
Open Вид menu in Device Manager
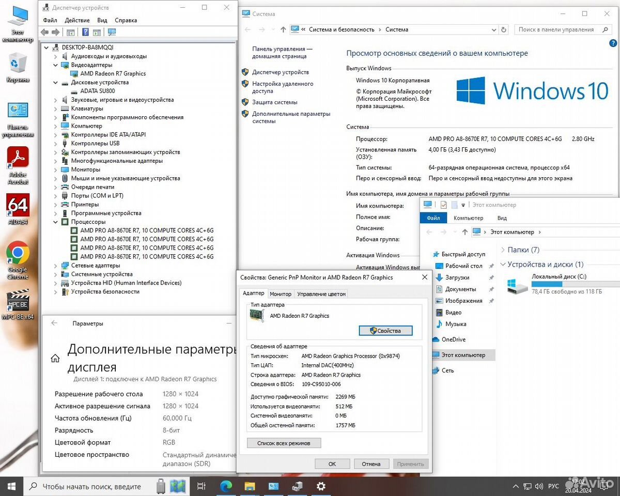(x=102, y=20)
